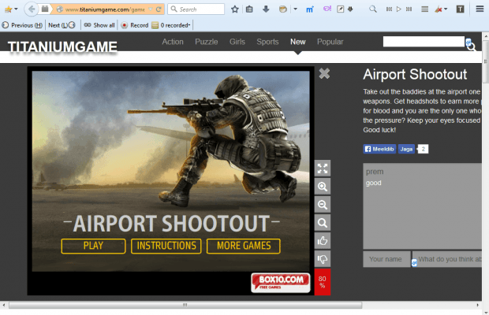Viewport: 489px width, 315px height.
Task: Give the game a thumbs down
Action: [x=323, y=258]
